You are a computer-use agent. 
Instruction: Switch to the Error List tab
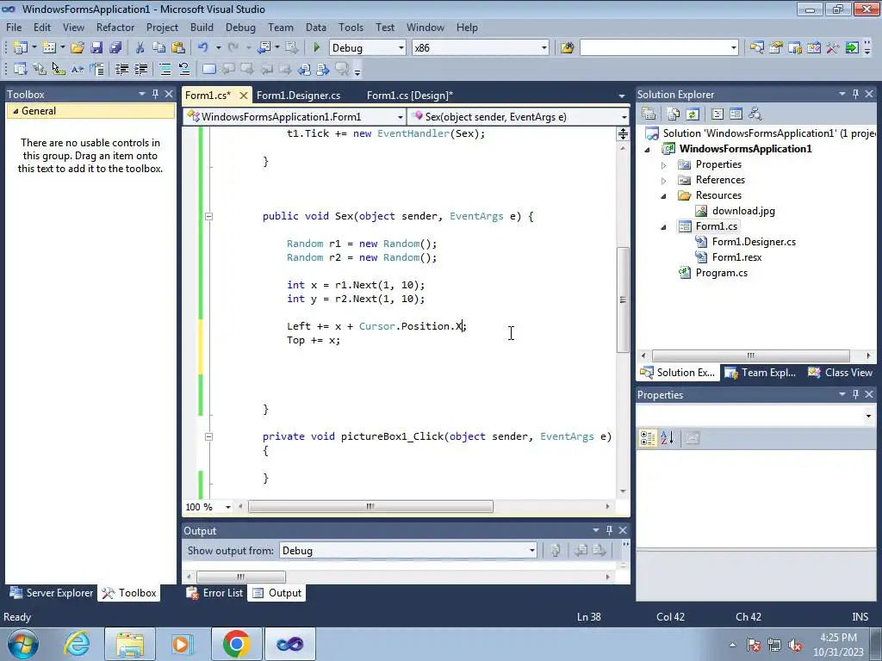coord(216,593)
